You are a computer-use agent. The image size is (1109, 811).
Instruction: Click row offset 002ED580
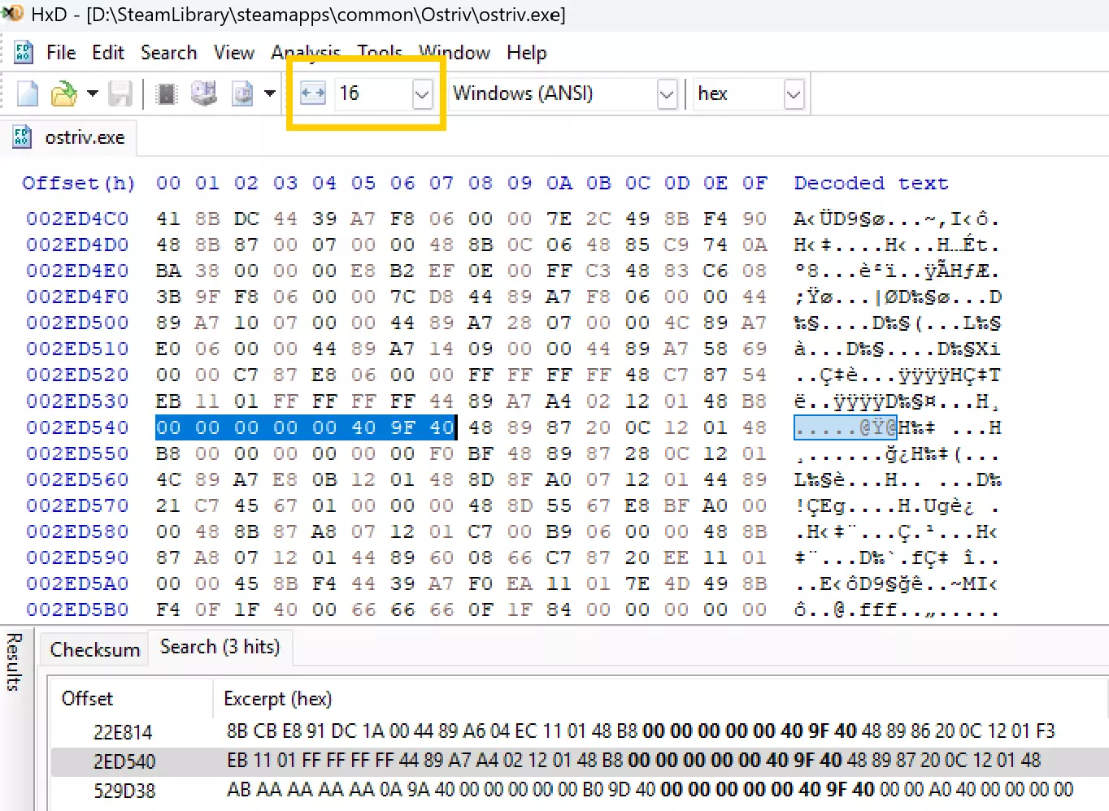(77, 531)
